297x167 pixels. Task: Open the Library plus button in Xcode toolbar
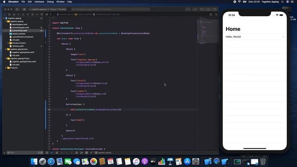point(188,9)
